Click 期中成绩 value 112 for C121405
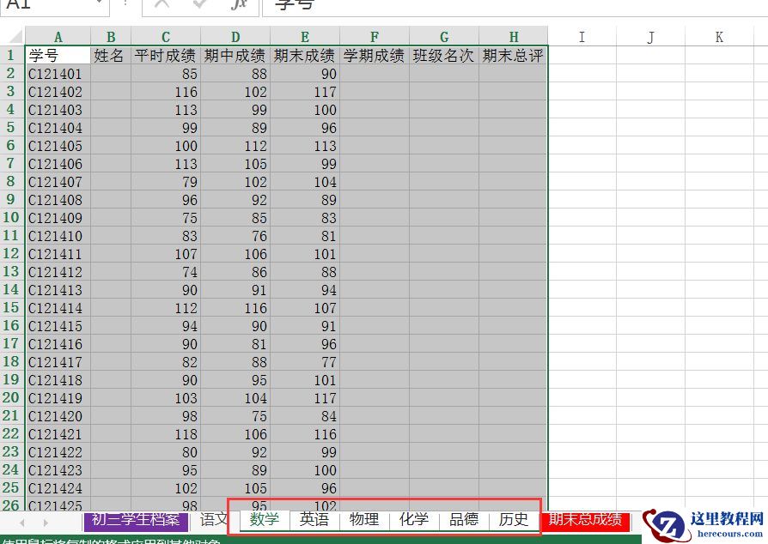The image size is (768, 544). [235, 146]
